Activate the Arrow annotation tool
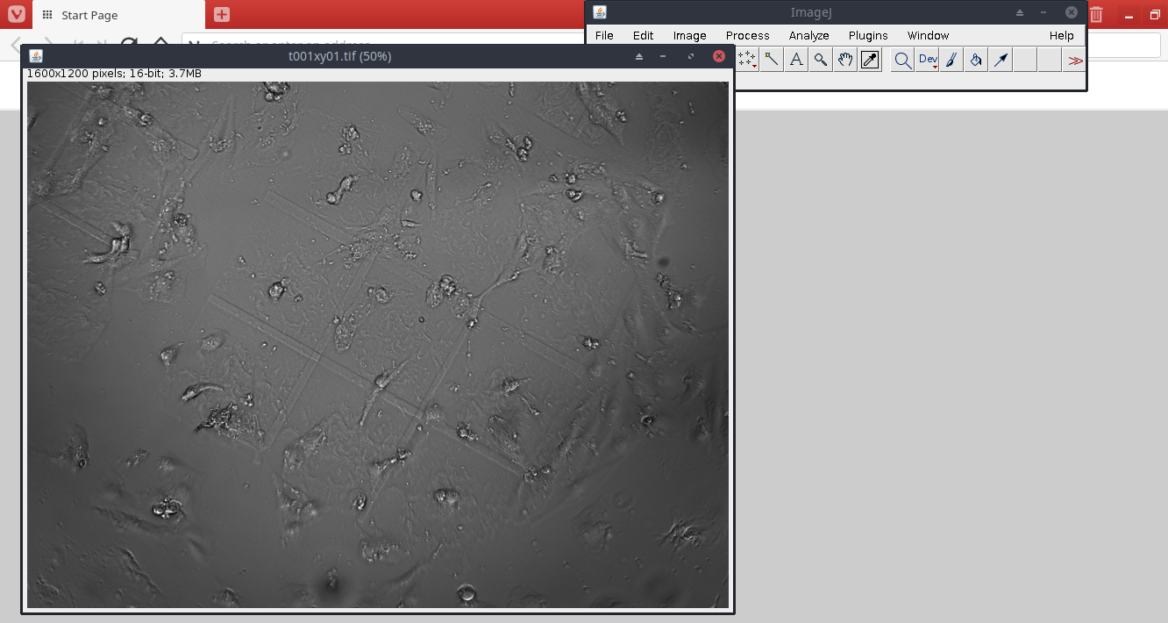 (x=1000, y=59)
